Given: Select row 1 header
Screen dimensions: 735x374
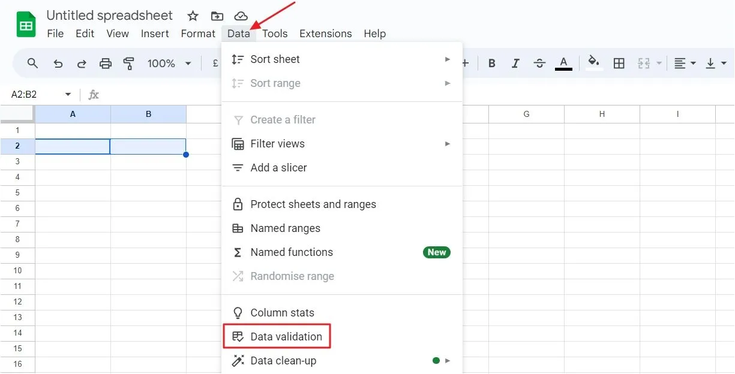Looking at the screenshot, I should [17, 131].
